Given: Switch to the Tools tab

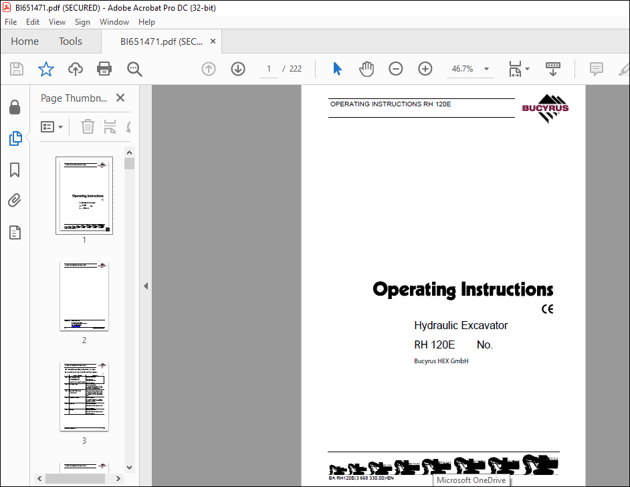Looking at the screenshot, I should [x=70, y=41].
